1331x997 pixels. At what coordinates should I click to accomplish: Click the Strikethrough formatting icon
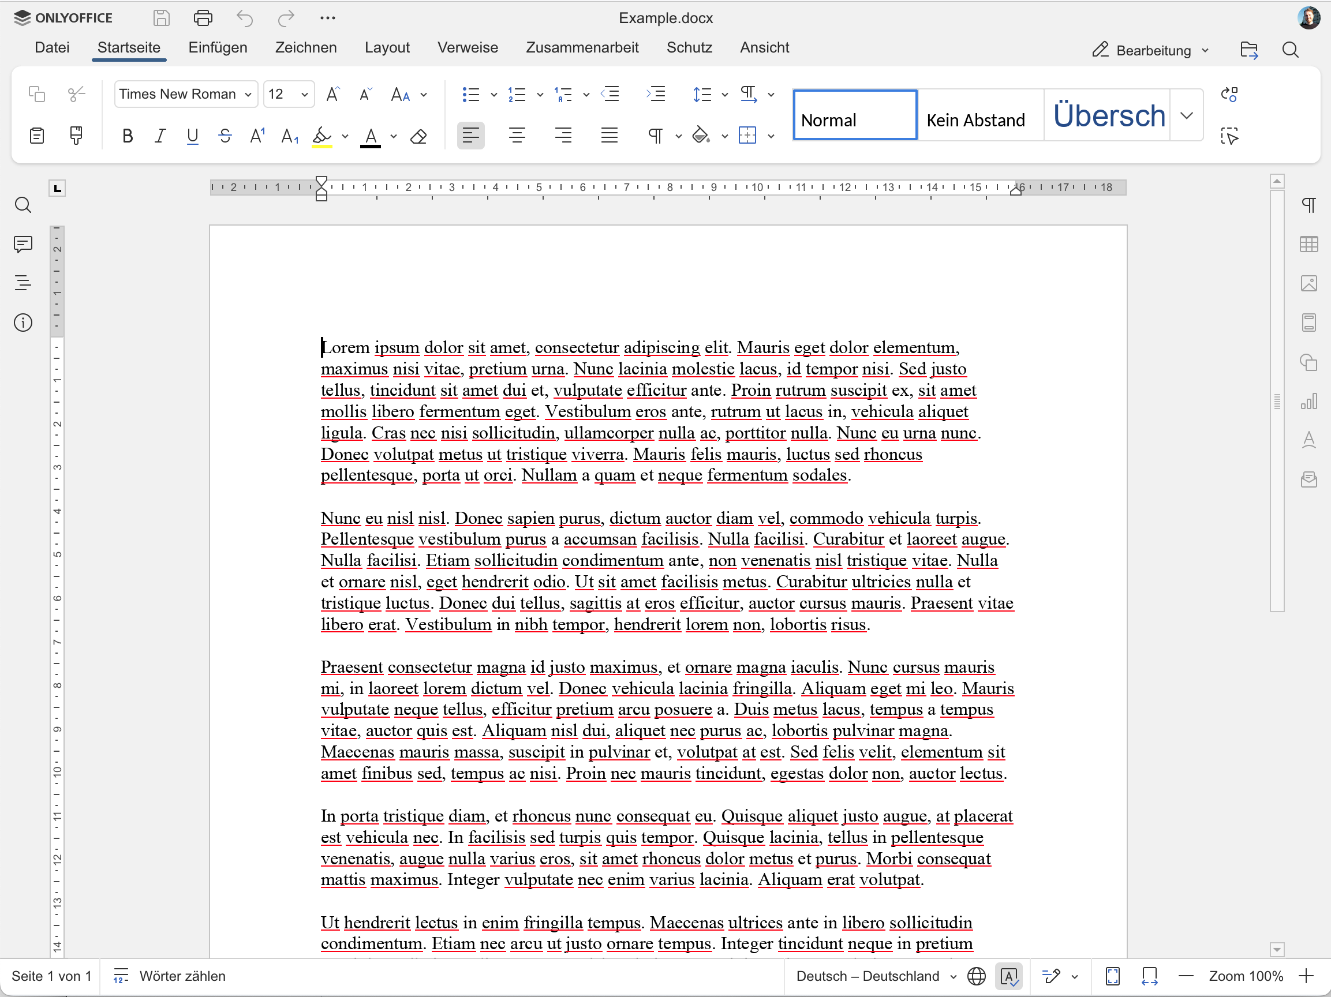[225, 137]
